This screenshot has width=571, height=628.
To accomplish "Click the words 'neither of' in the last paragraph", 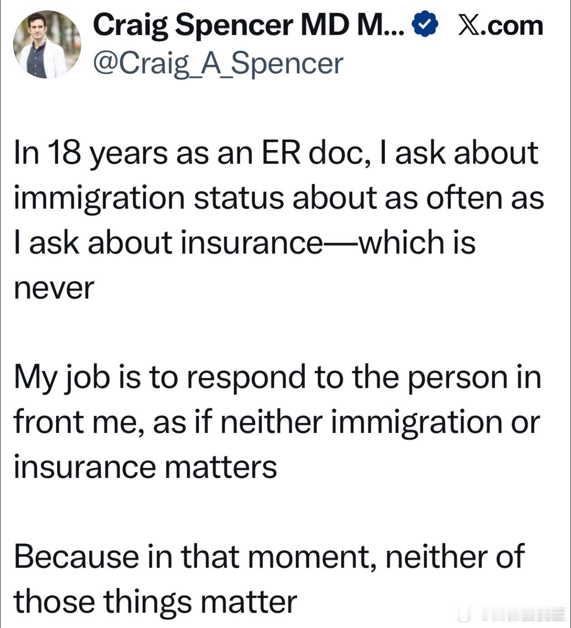I will pyautogui.click(x=455, y=556).
